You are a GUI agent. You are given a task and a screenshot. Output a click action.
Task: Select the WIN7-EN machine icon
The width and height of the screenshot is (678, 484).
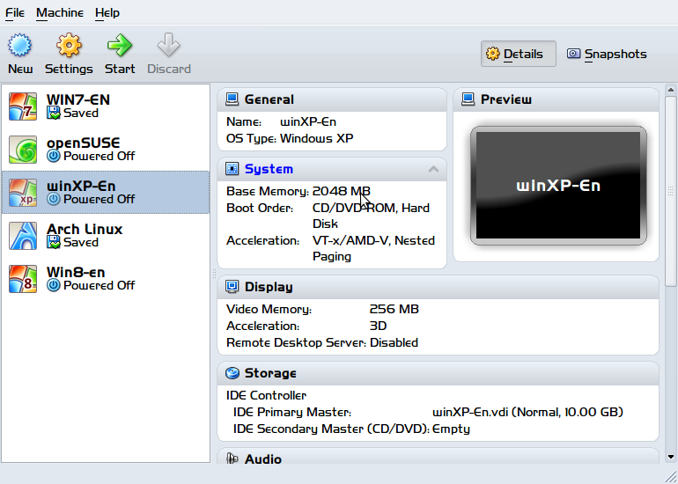pos(23,106)
